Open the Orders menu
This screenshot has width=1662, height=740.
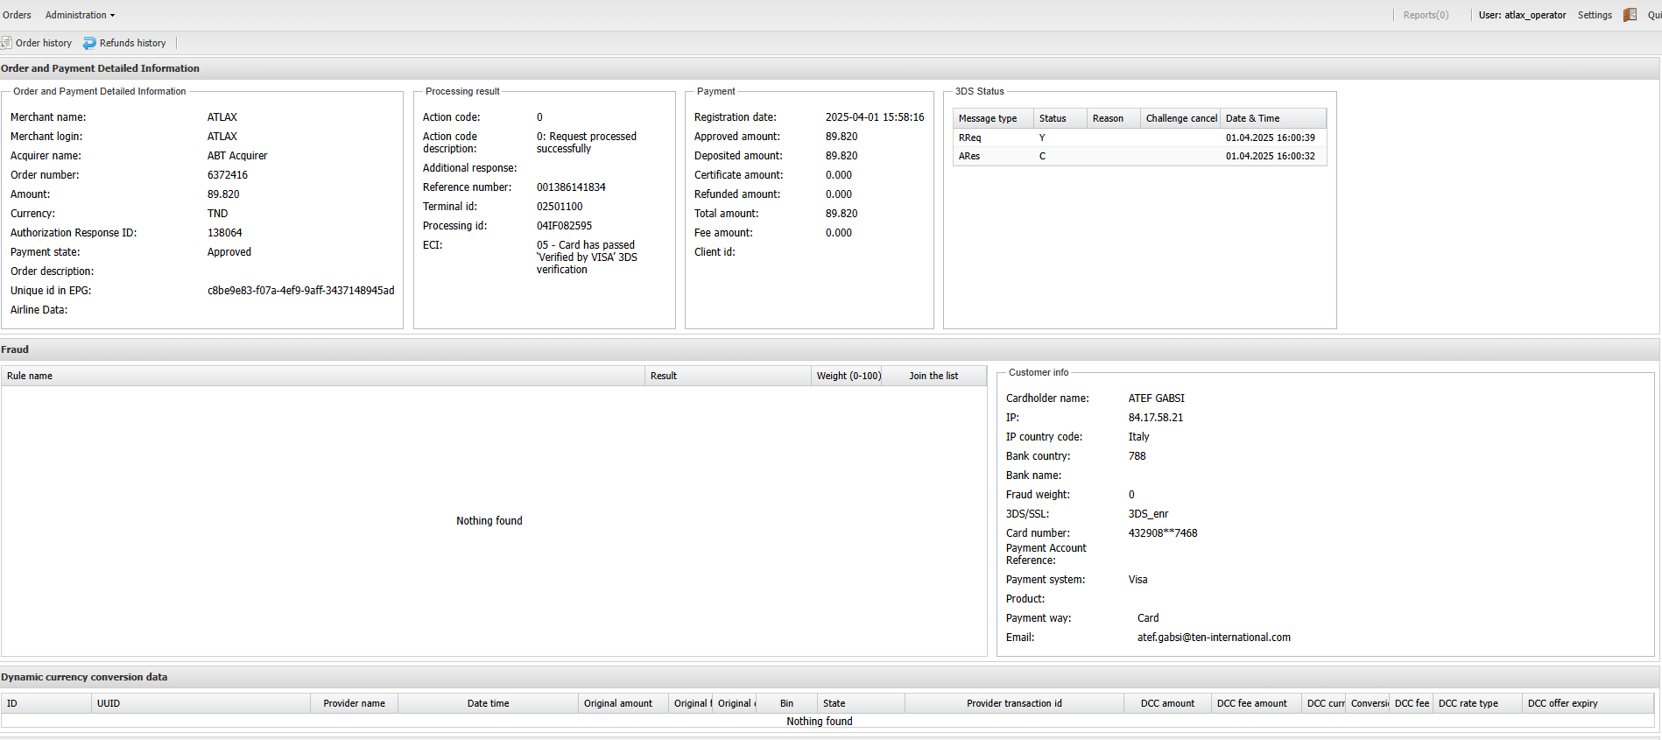point(17,15)
